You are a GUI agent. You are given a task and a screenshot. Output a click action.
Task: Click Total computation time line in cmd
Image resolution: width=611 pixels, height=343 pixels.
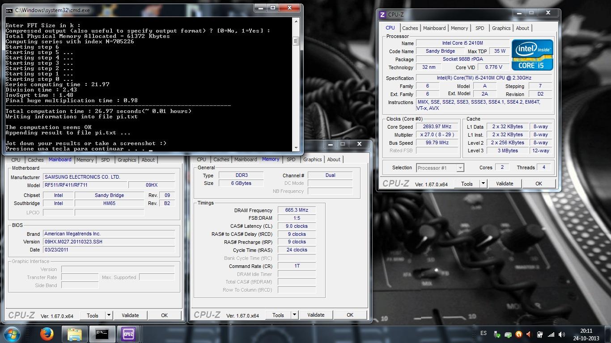click(98, 111)
